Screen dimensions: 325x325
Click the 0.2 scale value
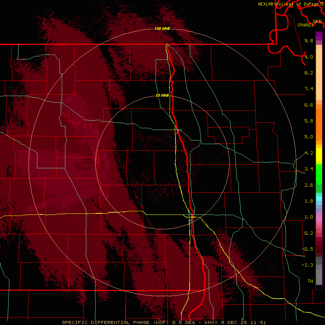(x=309, y=233)
